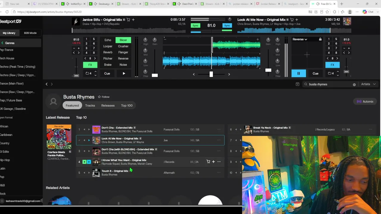Decrease left deck beat size below 8
This screenshot has height=214, width=381.
point(85,59)
